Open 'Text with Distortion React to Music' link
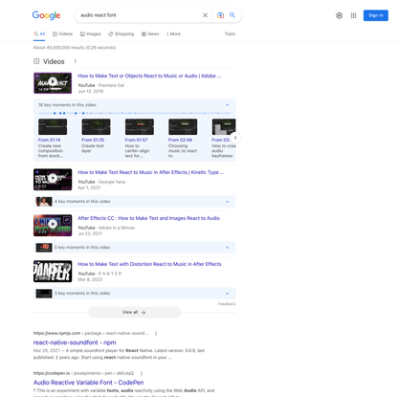Viewport: 397px width, 397px height. 149,264
